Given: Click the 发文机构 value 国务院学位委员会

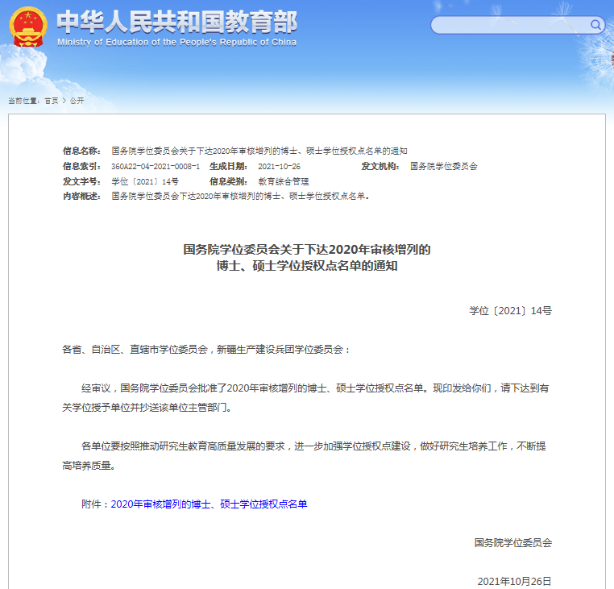Looking at the screenshot, I should pos(444,166).
